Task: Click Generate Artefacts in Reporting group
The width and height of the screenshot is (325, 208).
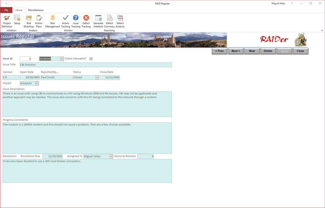Action: coord(98,21)
